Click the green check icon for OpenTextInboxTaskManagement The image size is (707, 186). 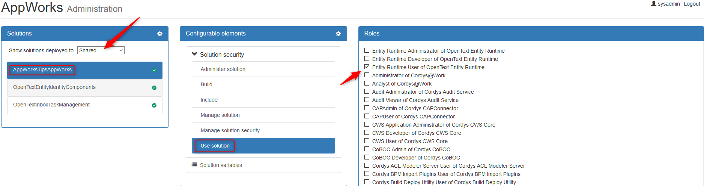click(154, 105)
